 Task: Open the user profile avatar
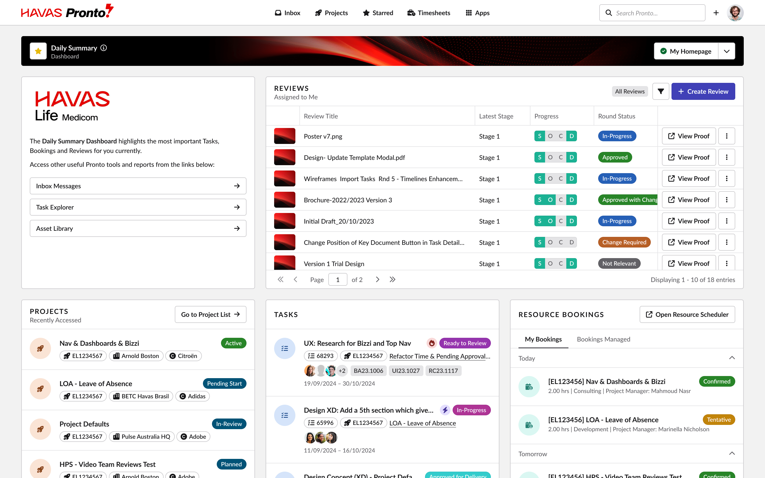point(735,13)
